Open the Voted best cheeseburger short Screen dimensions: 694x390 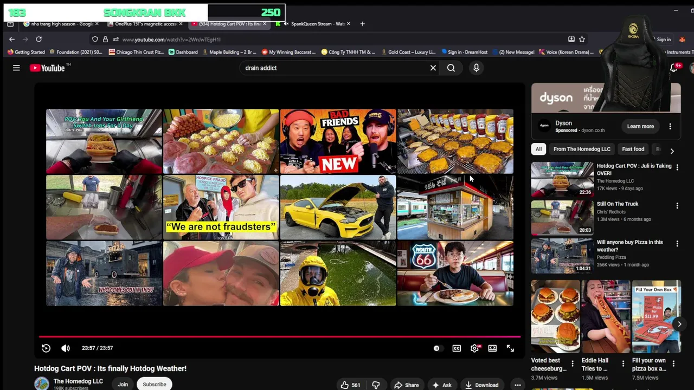555,316
